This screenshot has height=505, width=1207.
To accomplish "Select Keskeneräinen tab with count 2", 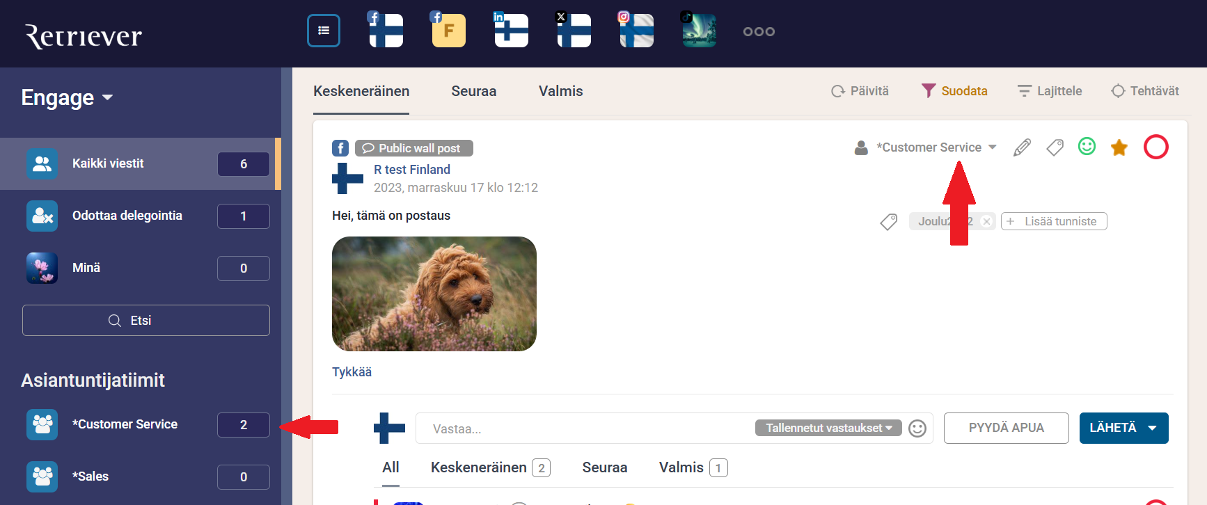I will click(491, 468).
